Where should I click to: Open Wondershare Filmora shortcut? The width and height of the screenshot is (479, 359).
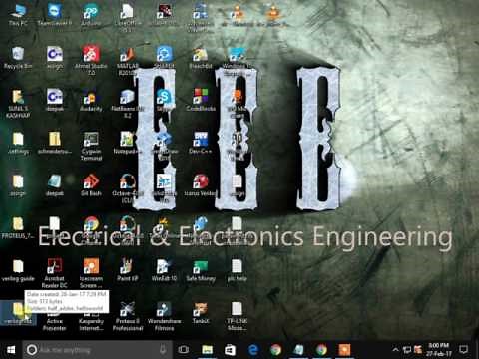[164, 316]
